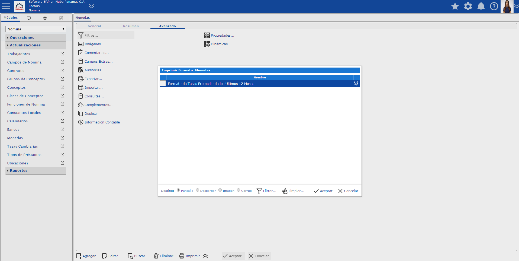The height and width of the screenshot is (261, 519).
Task: Click Importar option
Action: click(x=90, y=88)
